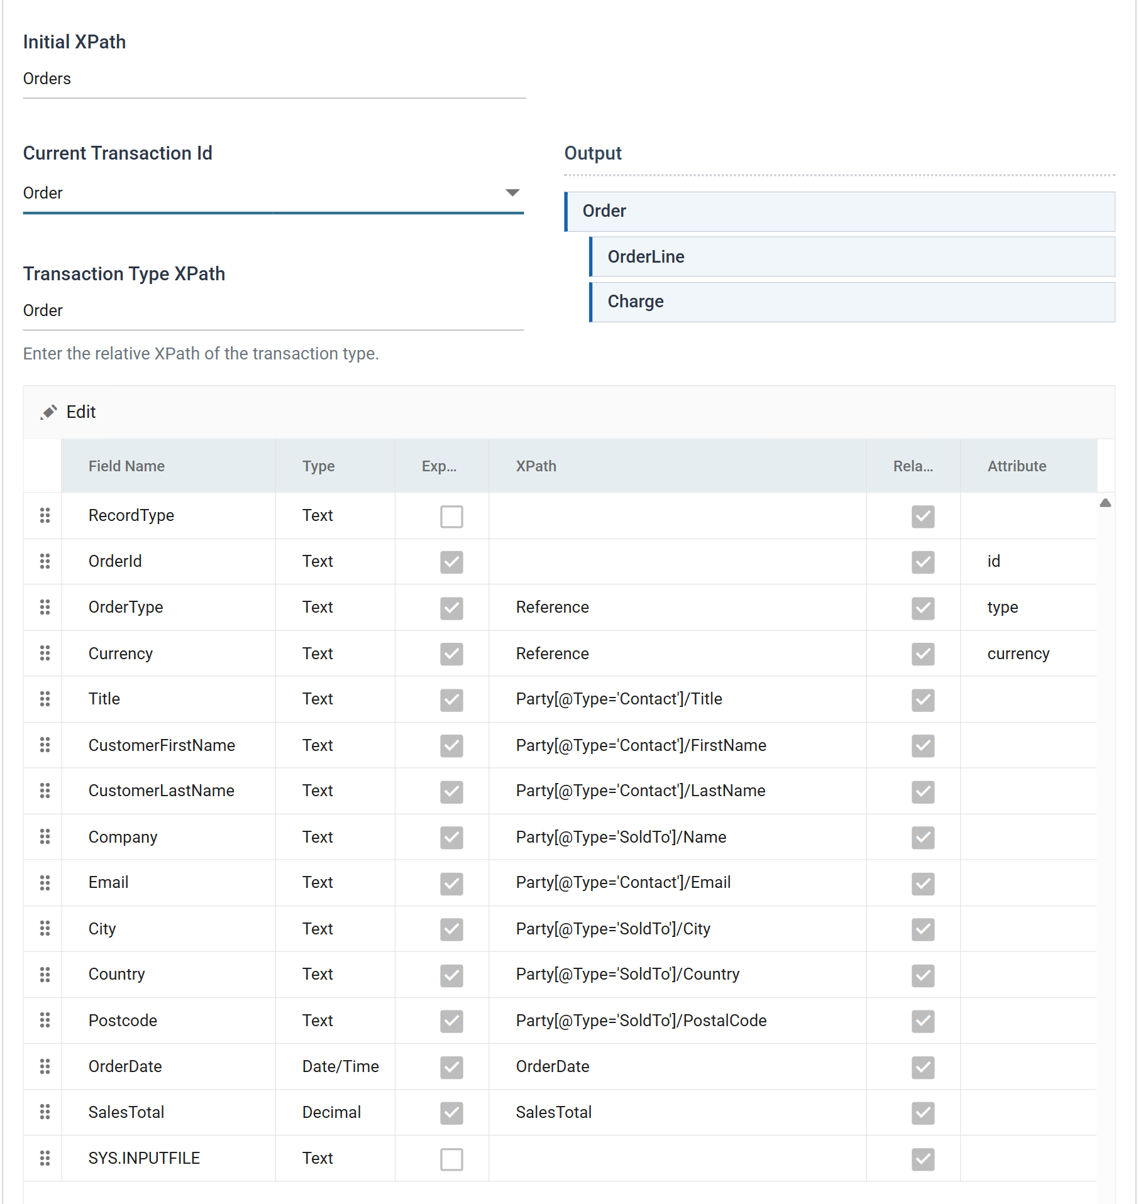The height and width of the screenshot is (1204, 1138).
Task: Select the OrderLine output node
Action: click(853, 256)
